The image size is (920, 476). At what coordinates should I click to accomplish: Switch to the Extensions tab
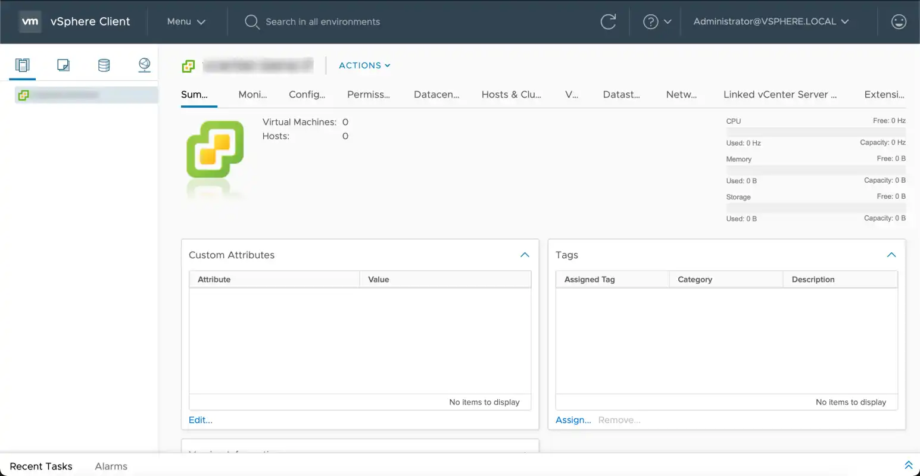(x=884, y=95)
